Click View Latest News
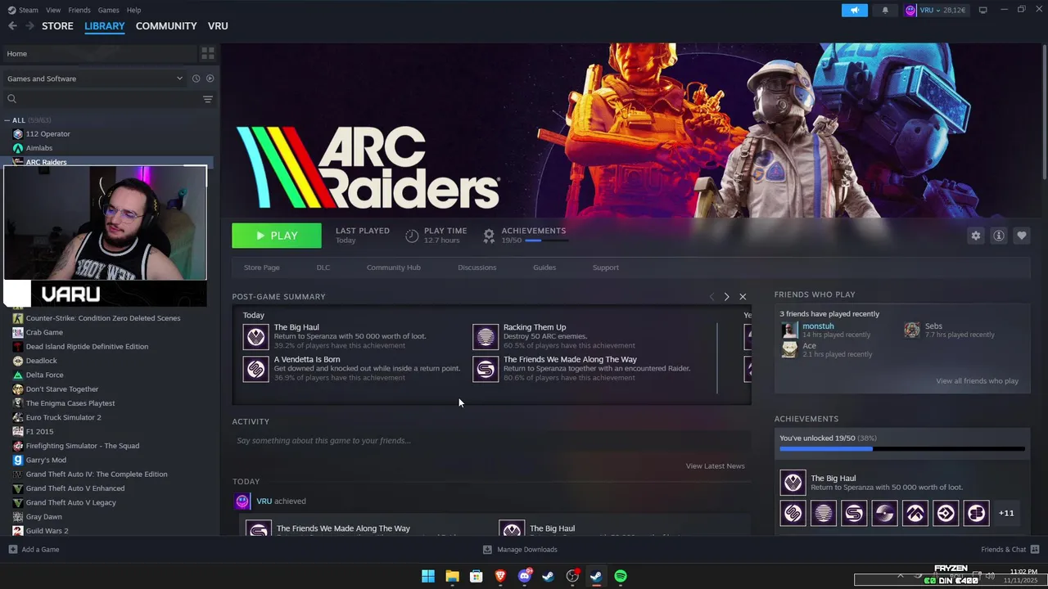 (715, 466)
